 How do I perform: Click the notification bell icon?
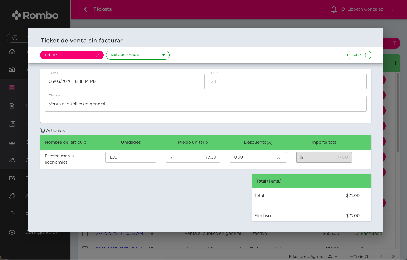tap(334, 9)
